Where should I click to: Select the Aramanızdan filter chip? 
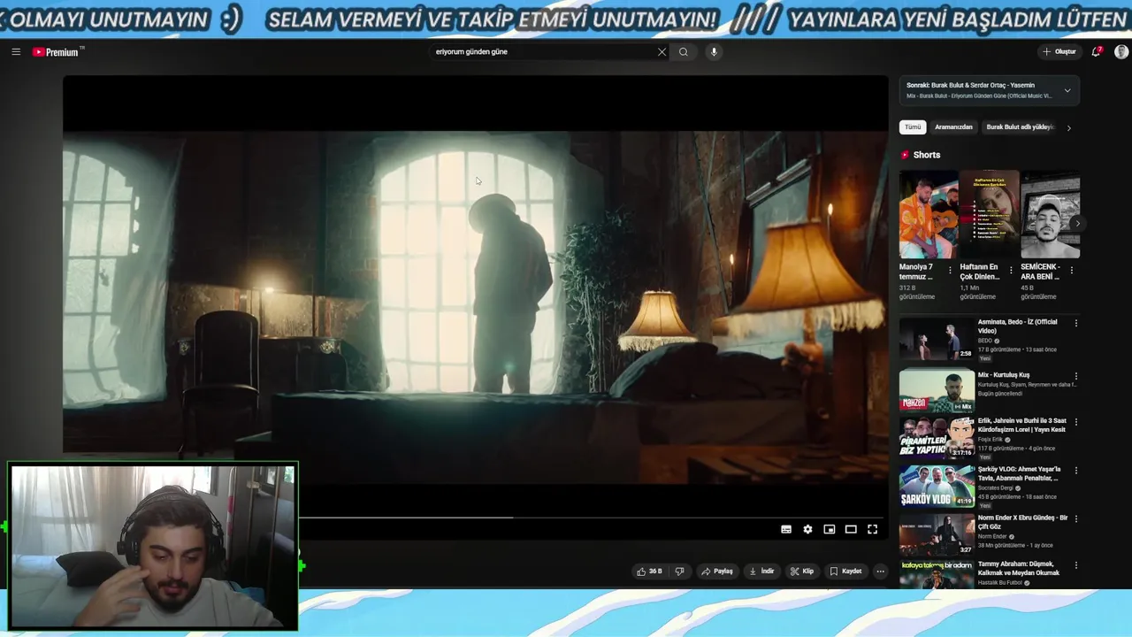coord(953,127)
